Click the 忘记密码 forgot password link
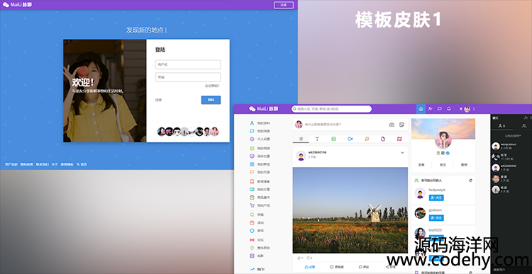Image resolution: width=532 pixels, height=274 pixels. tap(212, 86)
